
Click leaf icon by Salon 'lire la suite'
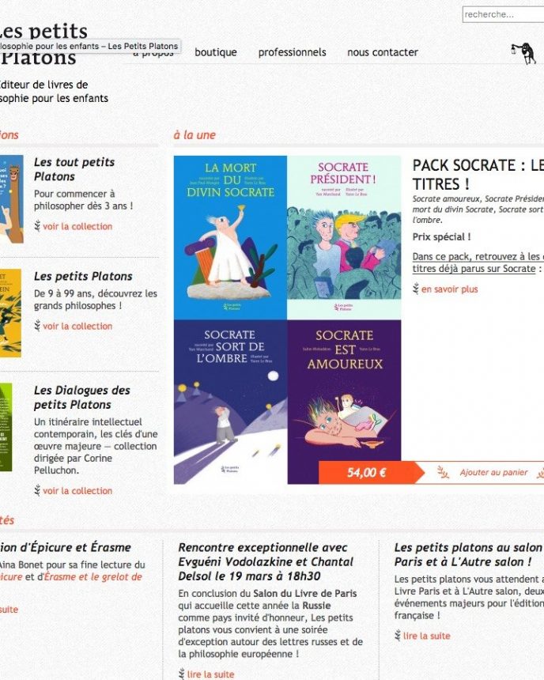[398, 636]
